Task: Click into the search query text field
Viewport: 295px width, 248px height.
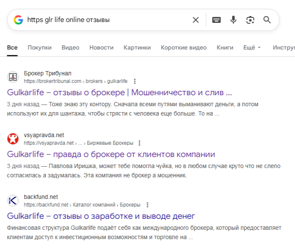Action: tap(106, 20)
